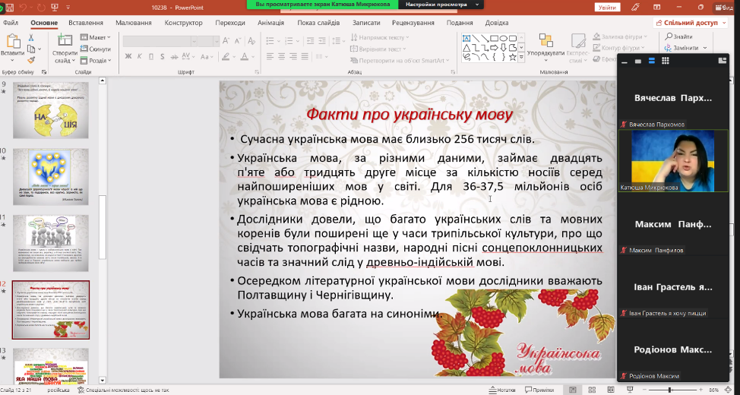Expand the Розділ section dropdown
The width and height of the screenshot is (740, 395).
[x=97, y=60]
